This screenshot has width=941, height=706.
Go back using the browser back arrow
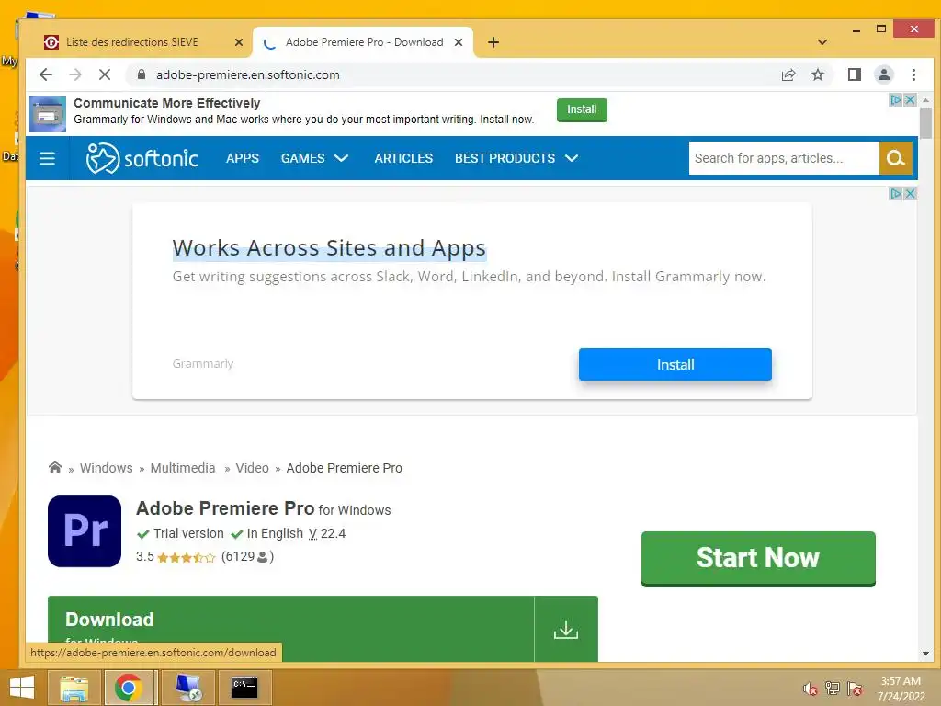coord(46,74)
